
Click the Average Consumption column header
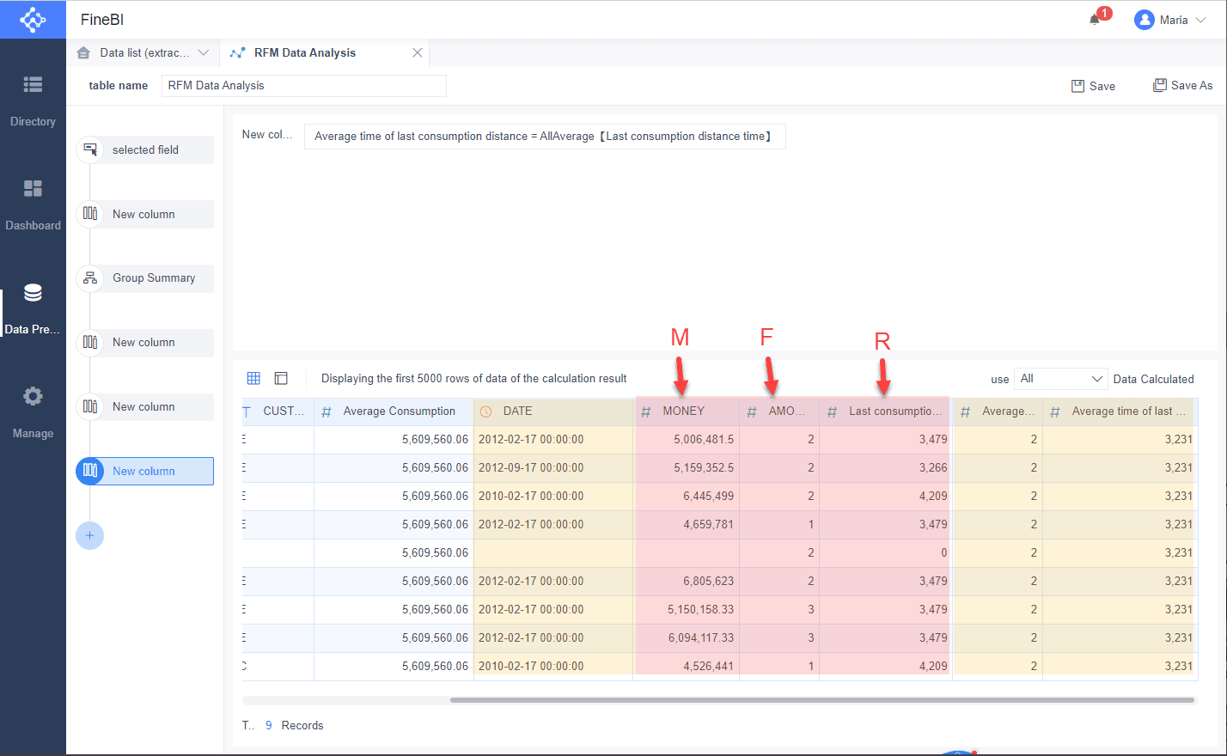pyautogui.click(x=394, y=412)
